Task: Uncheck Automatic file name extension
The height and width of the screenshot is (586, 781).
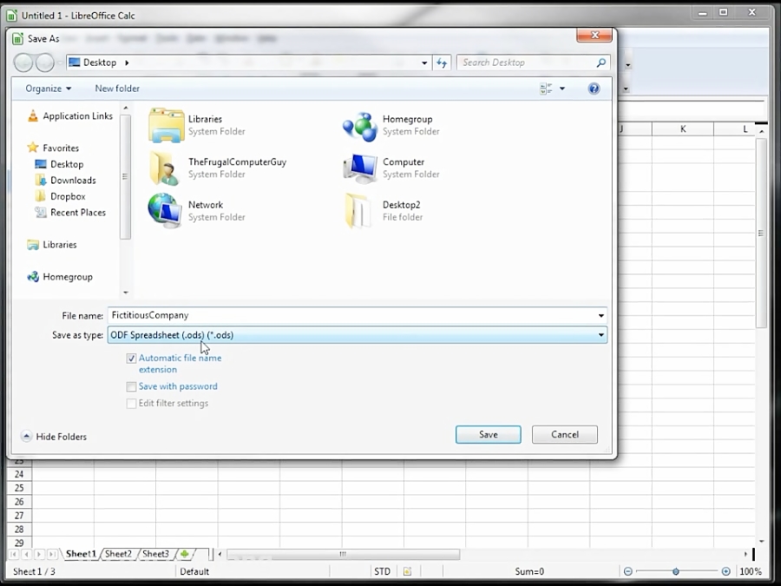Action: point(131,358)
